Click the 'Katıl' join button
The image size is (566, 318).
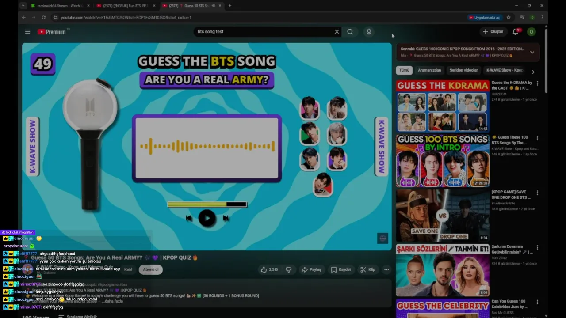128,269
